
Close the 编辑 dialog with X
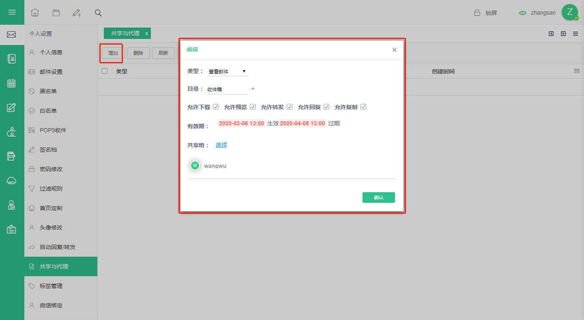pyautogui.click(x=395, y=50)
